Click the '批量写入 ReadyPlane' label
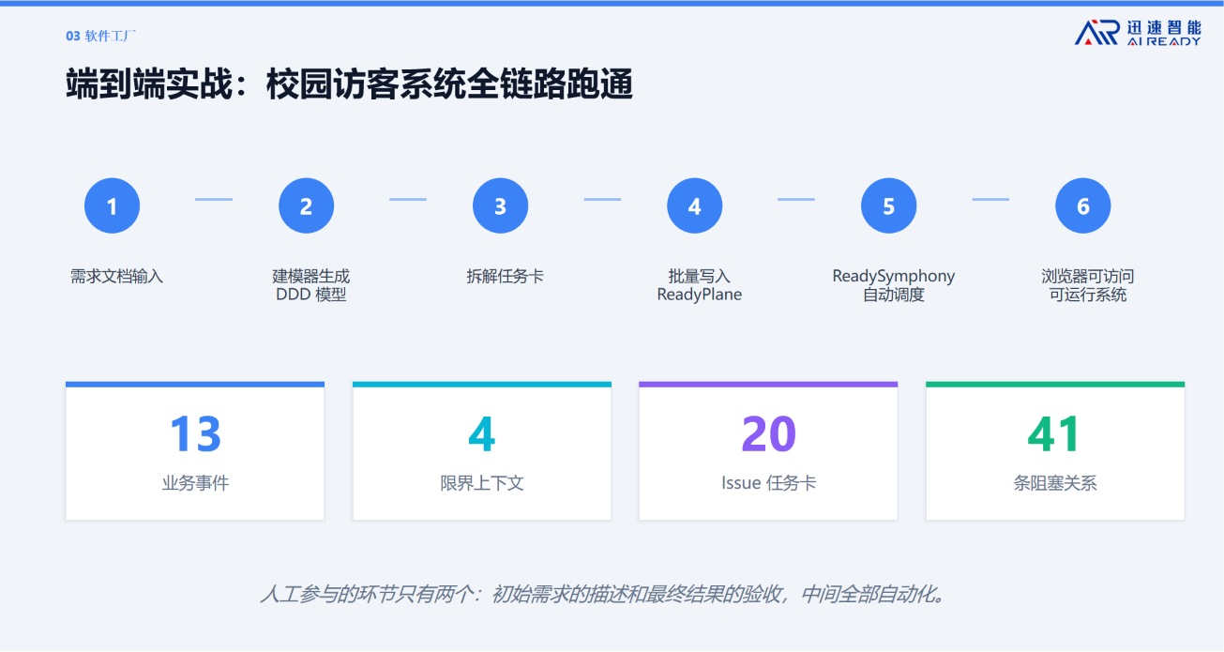Image resolution: width=1224 pixels, height=652 pixels. 699,285
